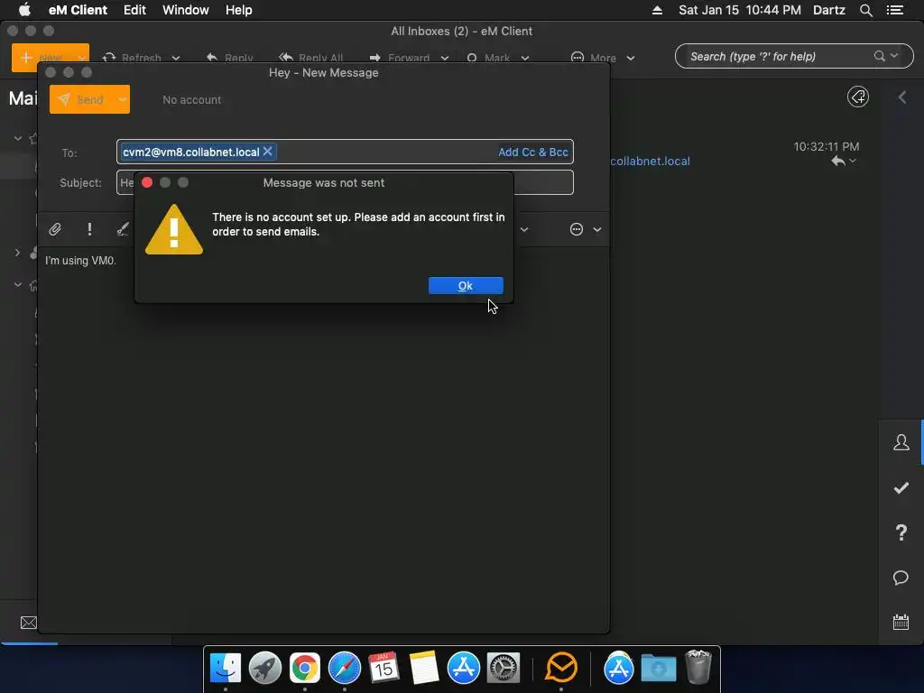Open Finder from the Dock
Image resolution: width=924 pixels, height=693 pixels.
(x=226, y=668)
